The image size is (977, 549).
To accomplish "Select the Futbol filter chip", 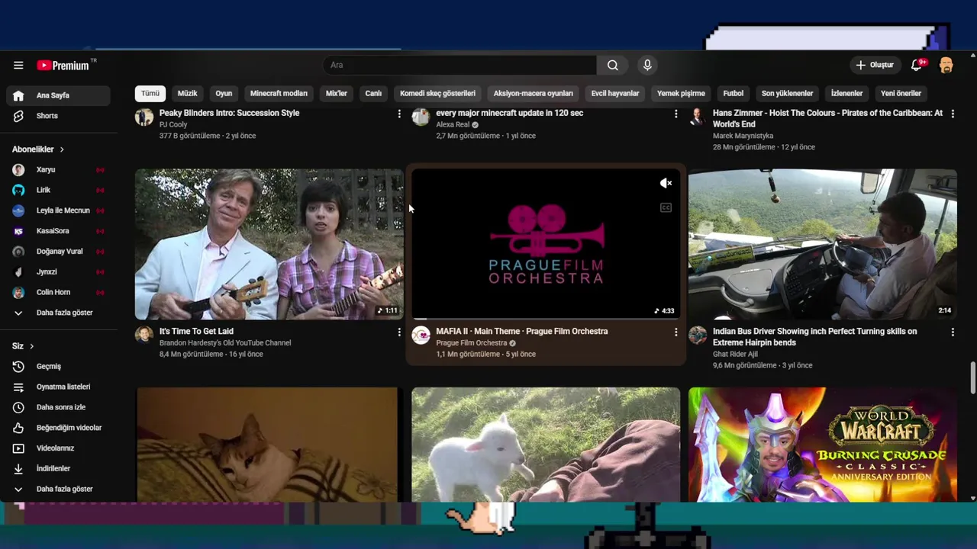I will click(x=734, y=94).
